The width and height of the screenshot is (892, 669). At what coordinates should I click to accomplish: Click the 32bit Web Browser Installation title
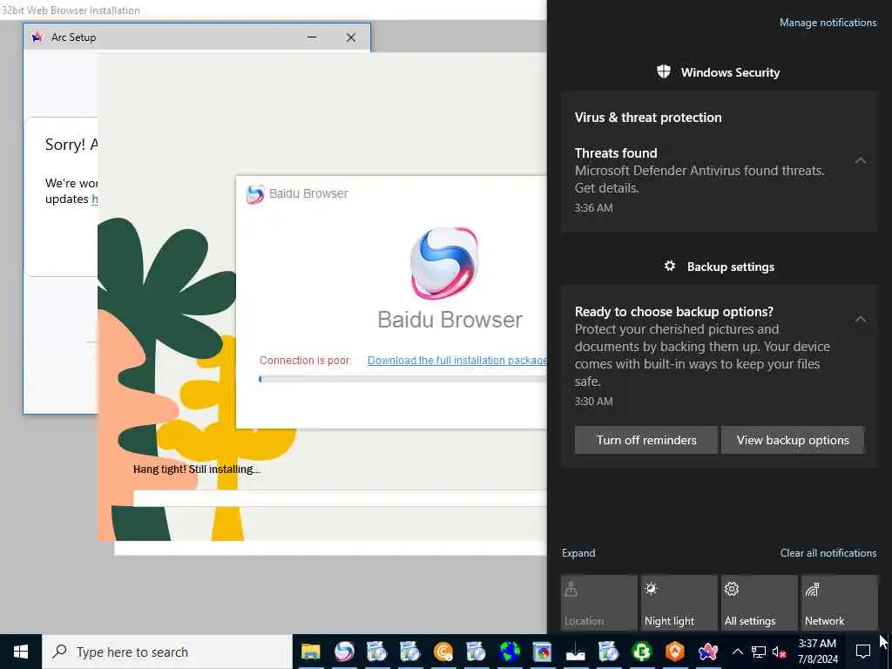[x=71, y=10]
